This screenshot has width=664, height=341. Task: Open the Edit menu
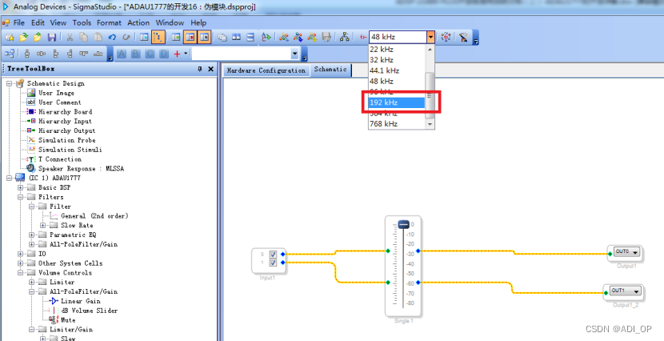click(38, 23)
